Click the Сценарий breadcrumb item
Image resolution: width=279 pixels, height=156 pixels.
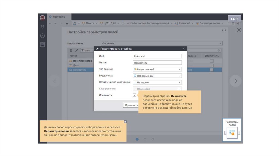[184, 23]
